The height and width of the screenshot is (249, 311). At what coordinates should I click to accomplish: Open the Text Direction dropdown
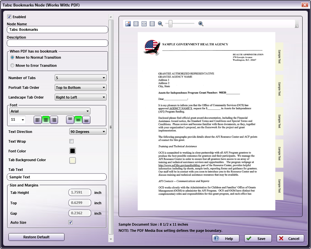pos(88,131)
